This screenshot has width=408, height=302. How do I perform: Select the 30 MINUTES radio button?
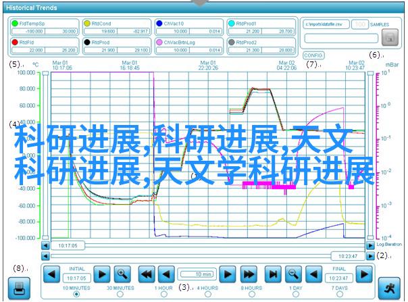[120, 294]
